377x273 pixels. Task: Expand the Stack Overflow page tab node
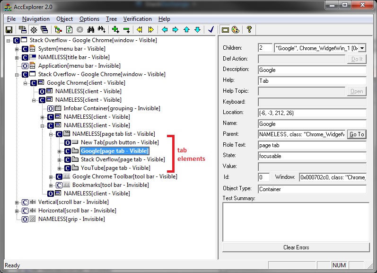tap(60, 160)
